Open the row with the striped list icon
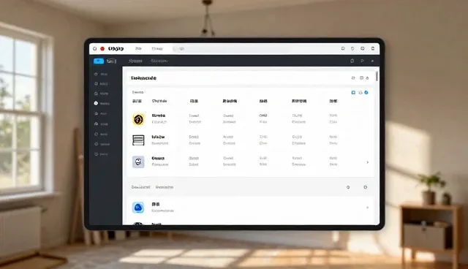The width and height of the screenshot is (468, 269). [x=249, y=140]
